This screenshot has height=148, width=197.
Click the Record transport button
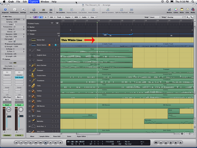click(x=60, y=142)
